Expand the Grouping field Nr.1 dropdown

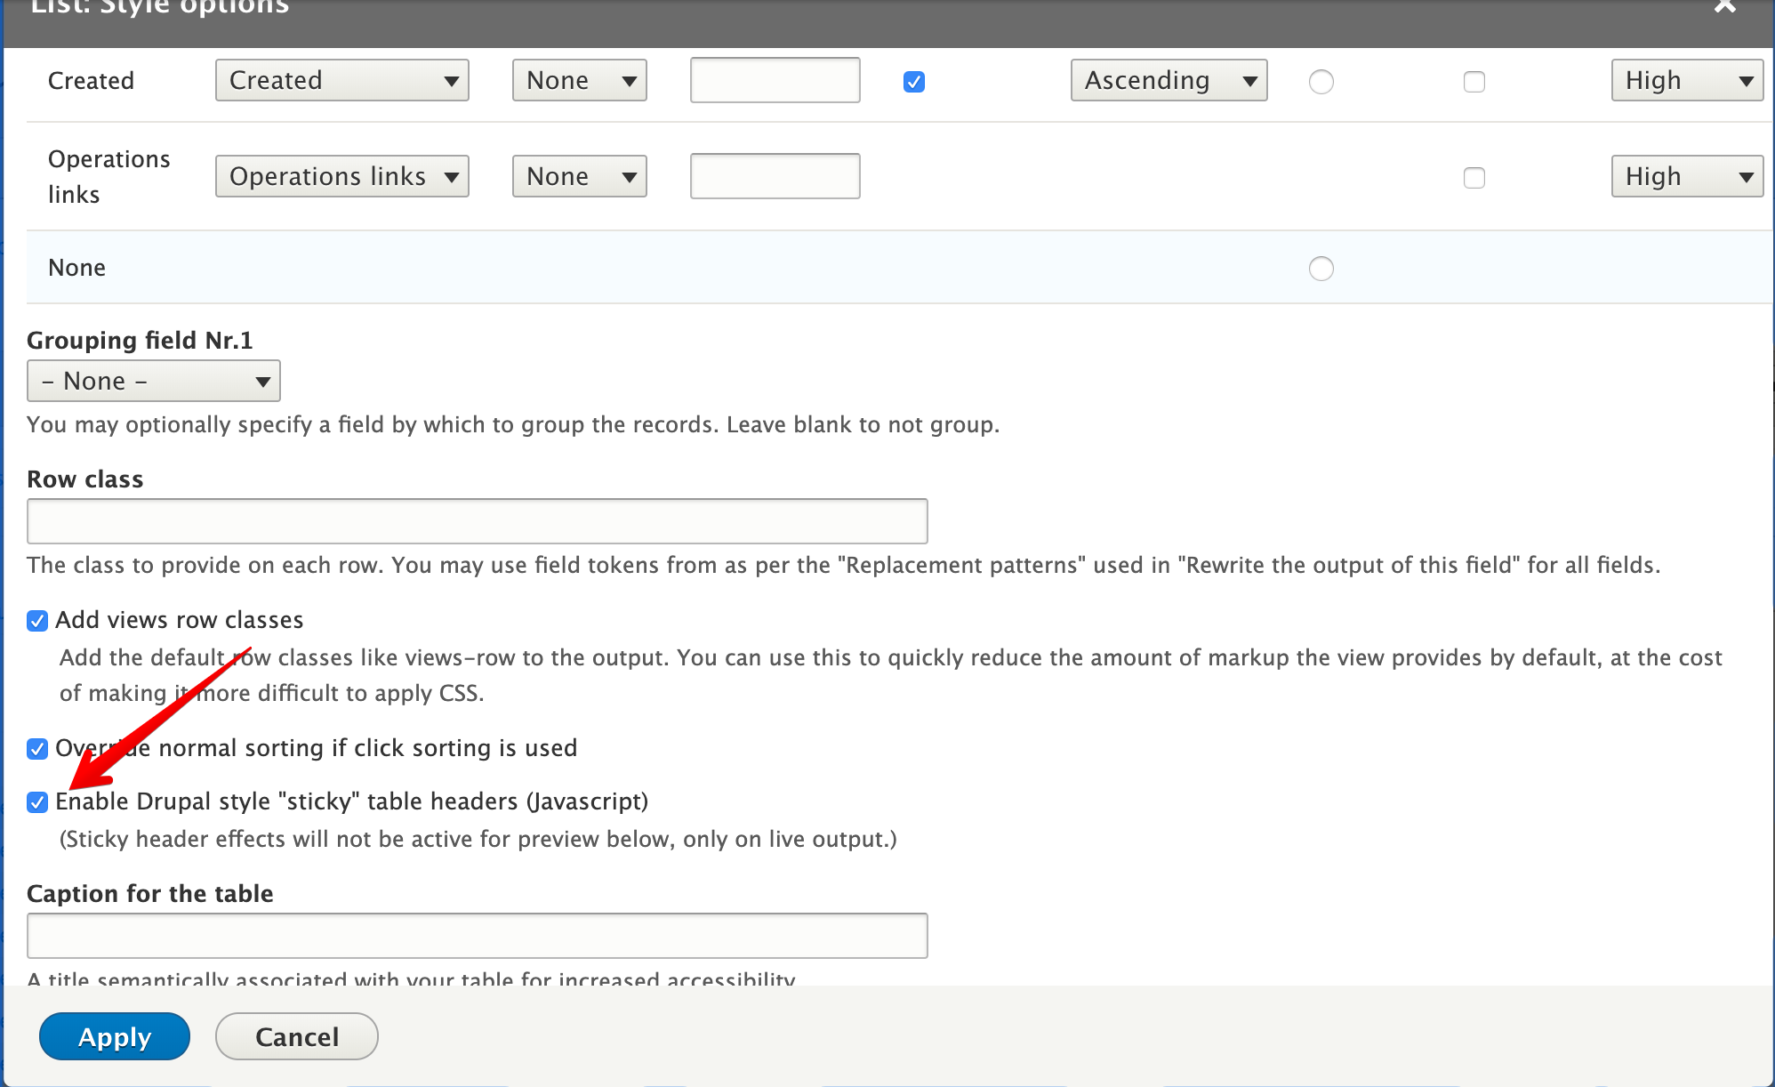pos(153,381)
